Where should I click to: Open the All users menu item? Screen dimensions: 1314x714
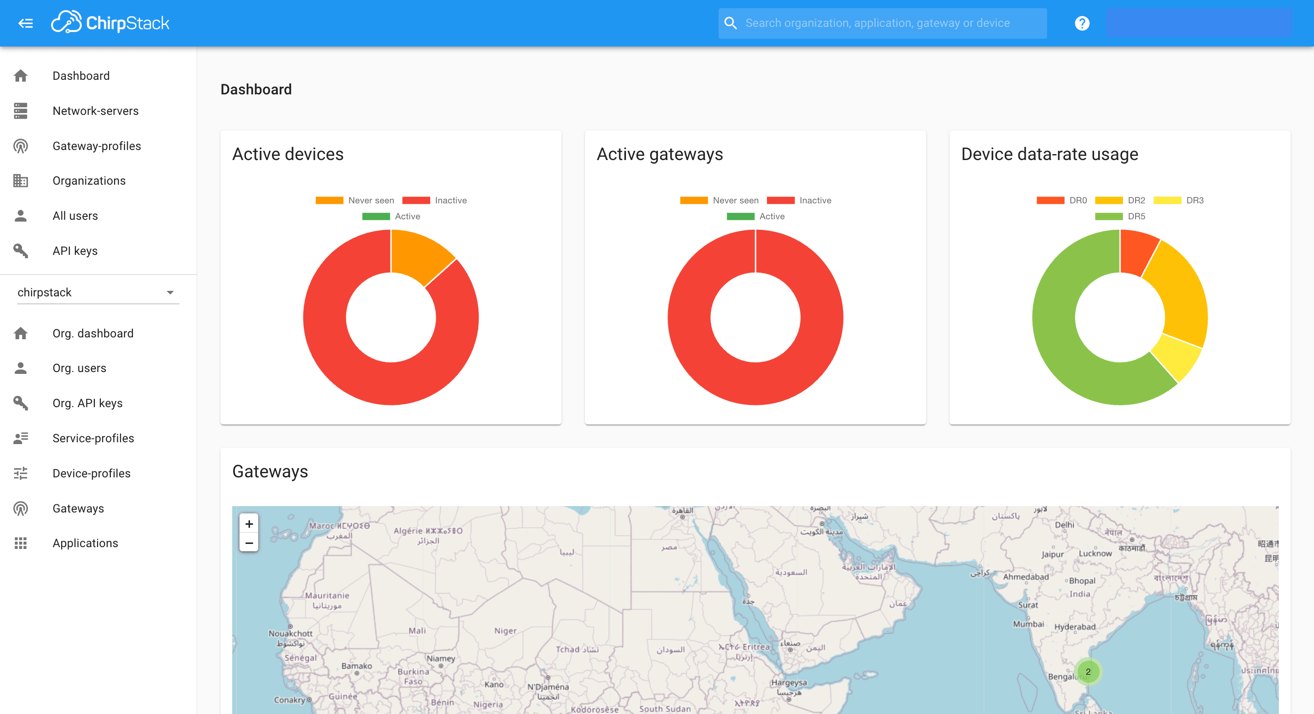[75, 216]
